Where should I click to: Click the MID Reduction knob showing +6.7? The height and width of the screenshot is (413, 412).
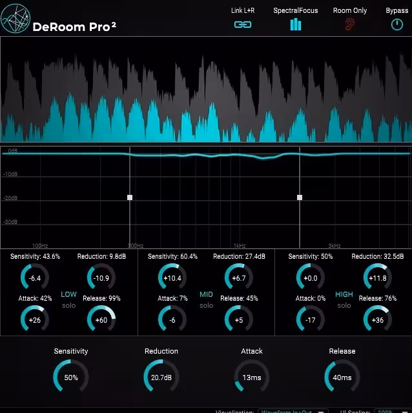[x=239, y=277]
